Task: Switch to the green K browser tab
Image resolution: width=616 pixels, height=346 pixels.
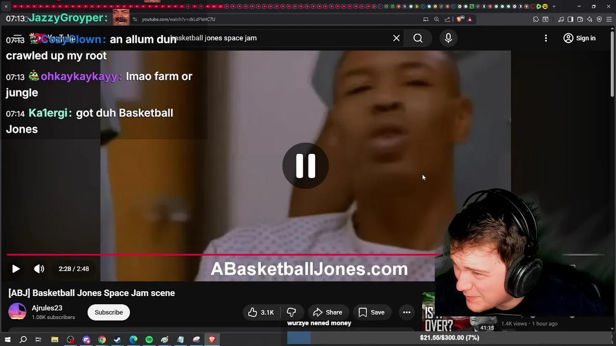Action: (x=472, y=6)
